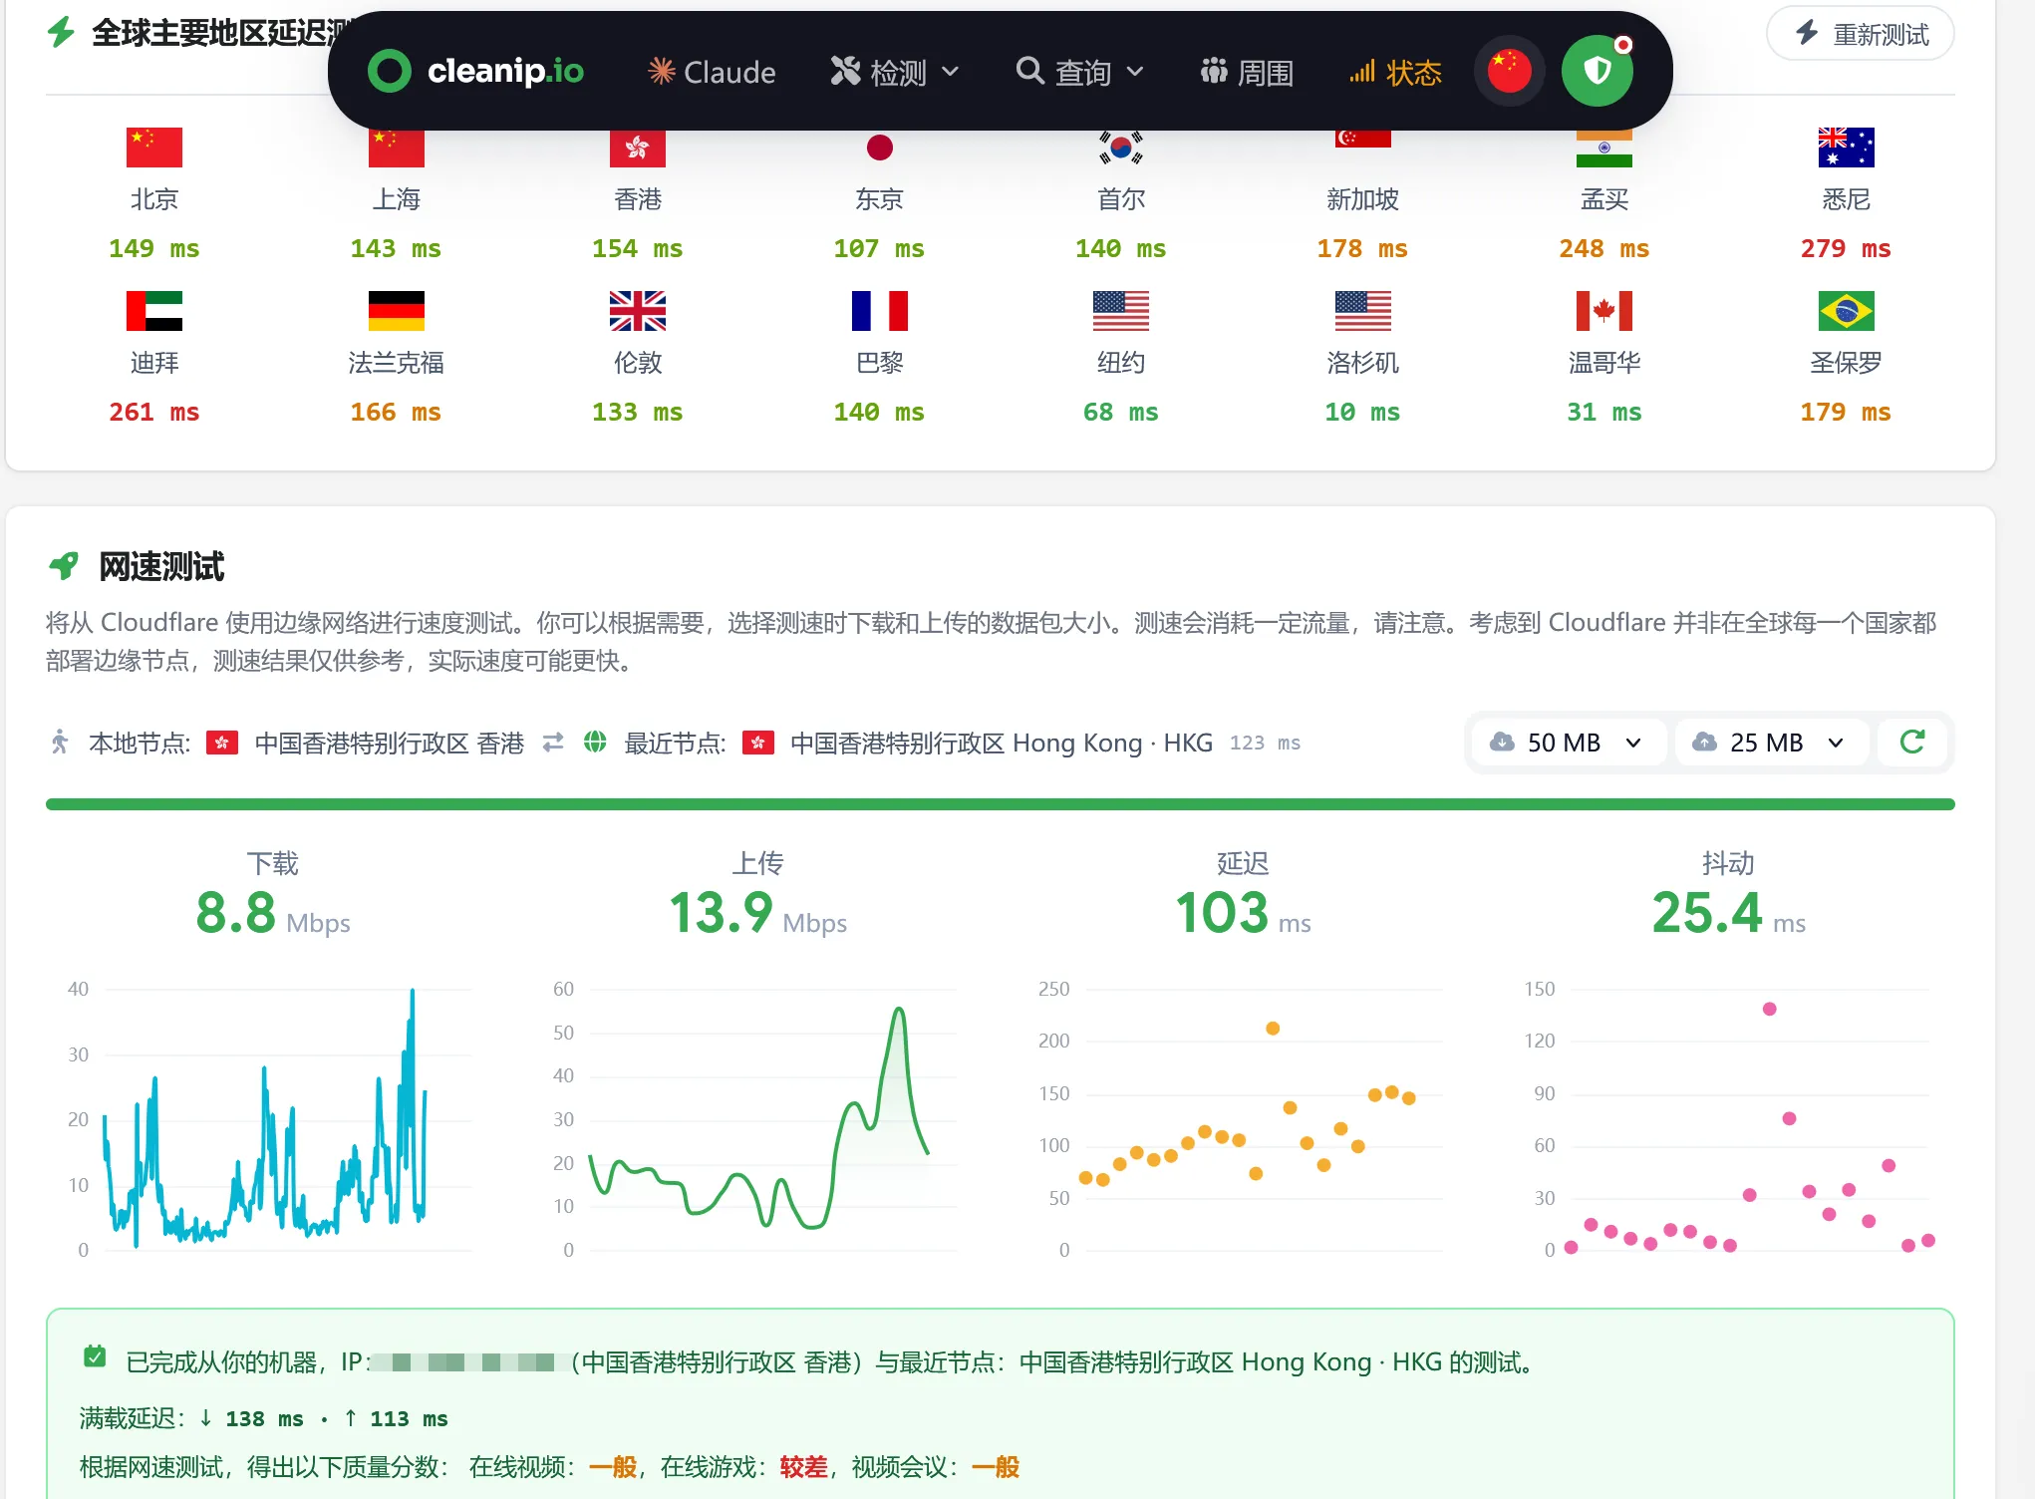Screen dimensions: 2035x1499
Task: Go to the Claude menu item
Action: [x=712, y=72]
